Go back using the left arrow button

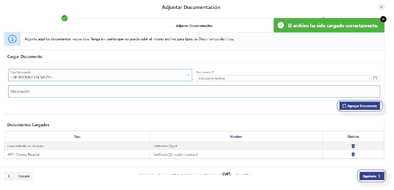click(x=9, y=176)
